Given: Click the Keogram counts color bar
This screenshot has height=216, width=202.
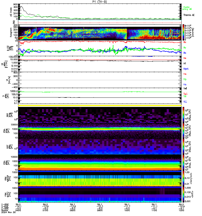Looking at the screenshot, I should 183,32.
